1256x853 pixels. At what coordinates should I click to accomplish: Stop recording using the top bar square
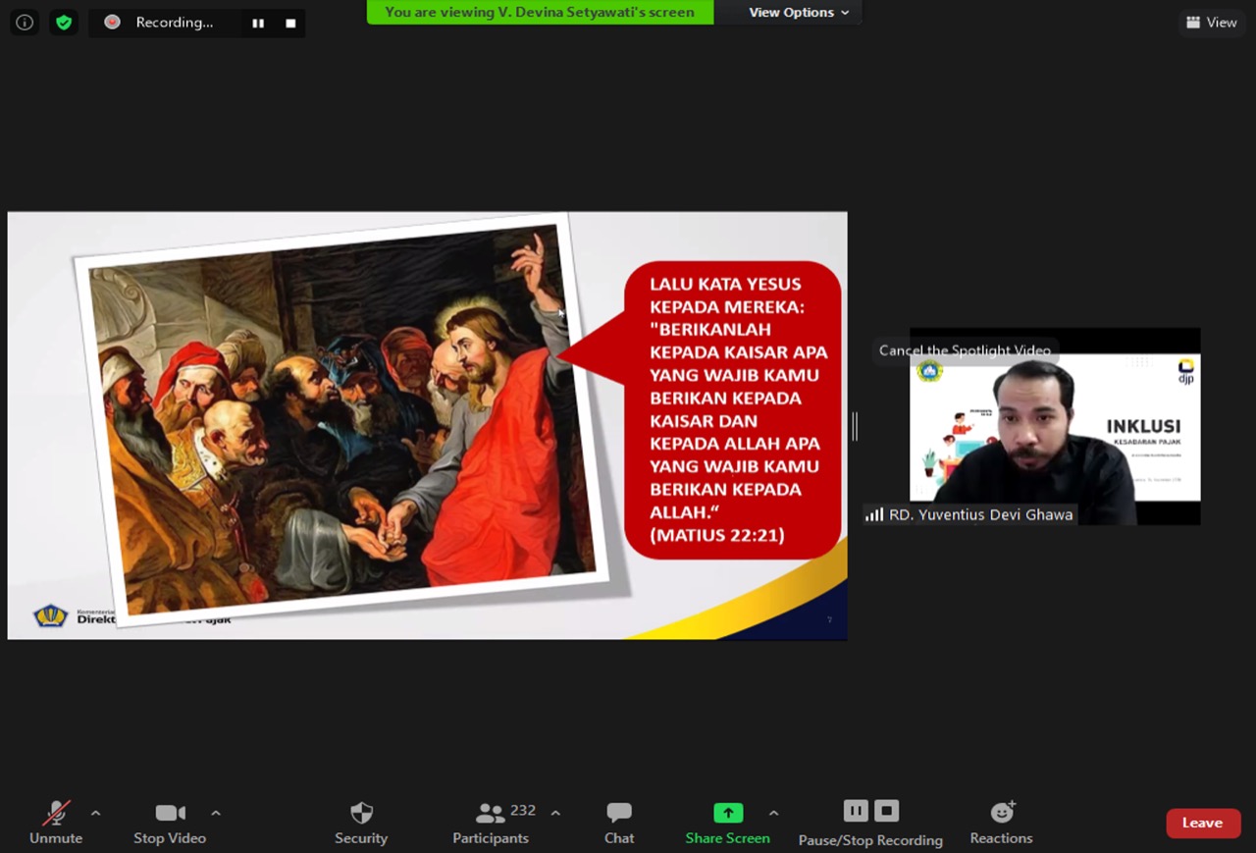click(290, 23)
